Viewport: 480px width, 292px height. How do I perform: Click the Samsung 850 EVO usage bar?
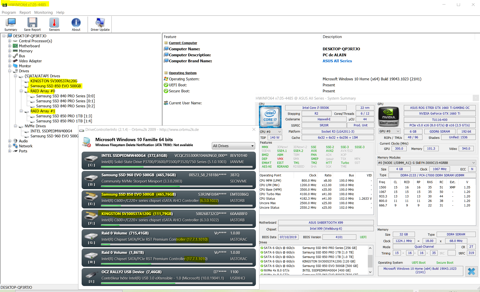pyautogui.click(x=177, y=206)
